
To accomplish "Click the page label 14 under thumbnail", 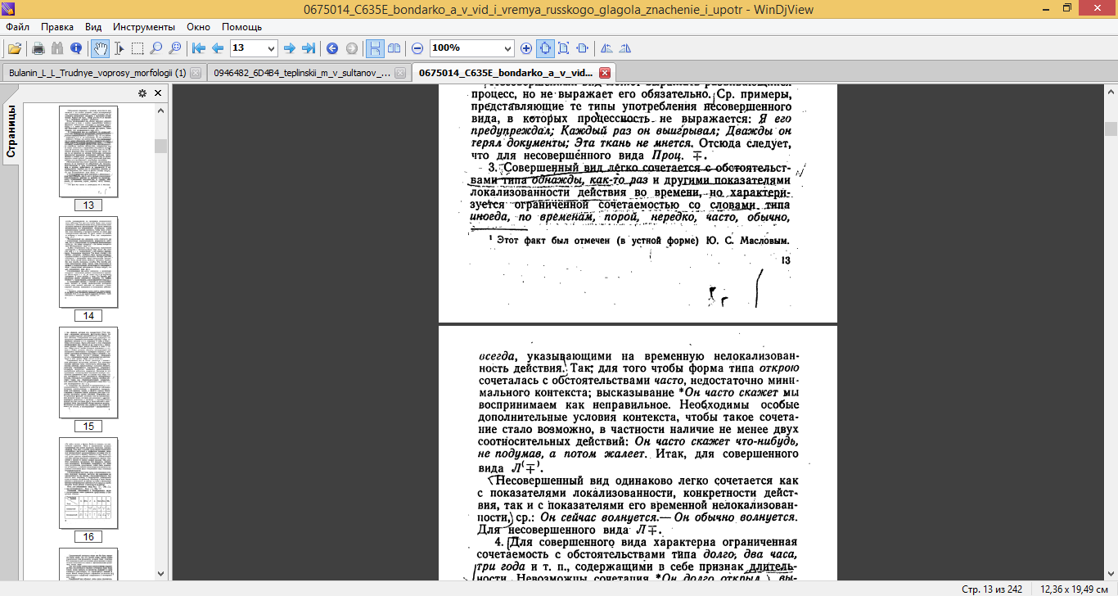I will 88,316.
